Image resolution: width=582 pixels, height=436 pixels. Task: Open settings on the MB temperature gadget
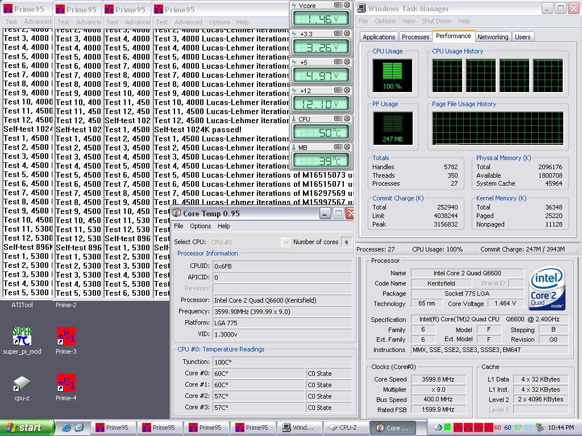tap(338, 147)
